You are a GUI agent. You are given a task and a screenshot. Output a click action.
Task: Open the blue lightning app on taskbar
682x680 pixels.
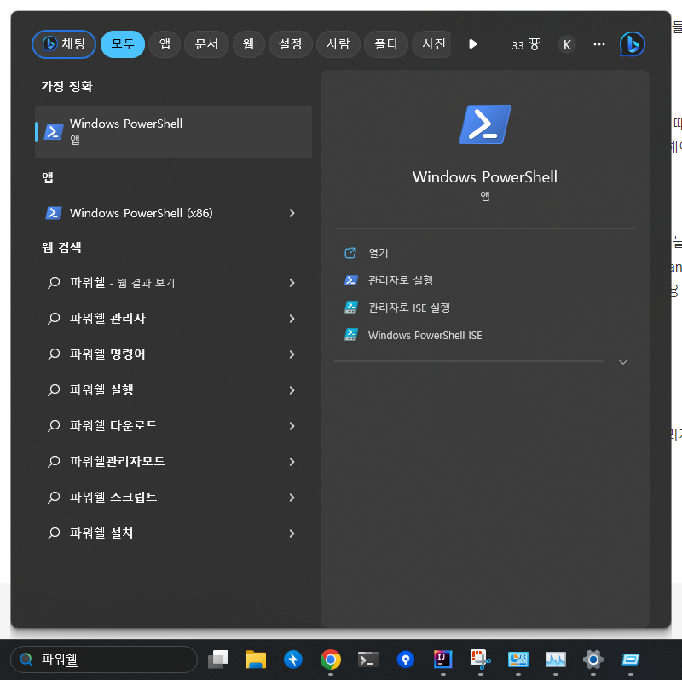click(293, 660)
